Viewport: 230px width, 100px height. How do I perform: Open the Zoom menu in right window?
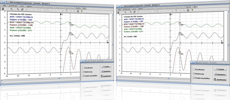[134, 9]
